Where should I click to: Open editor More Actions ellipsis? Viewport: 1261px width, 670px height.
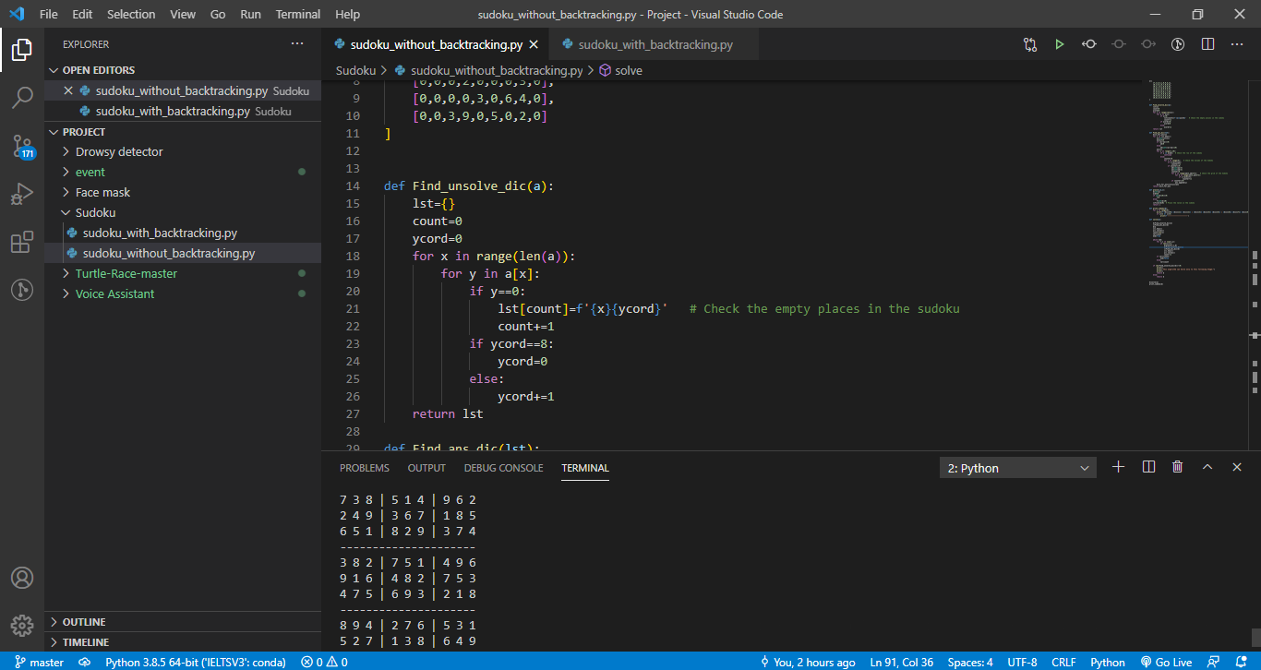1237,44
